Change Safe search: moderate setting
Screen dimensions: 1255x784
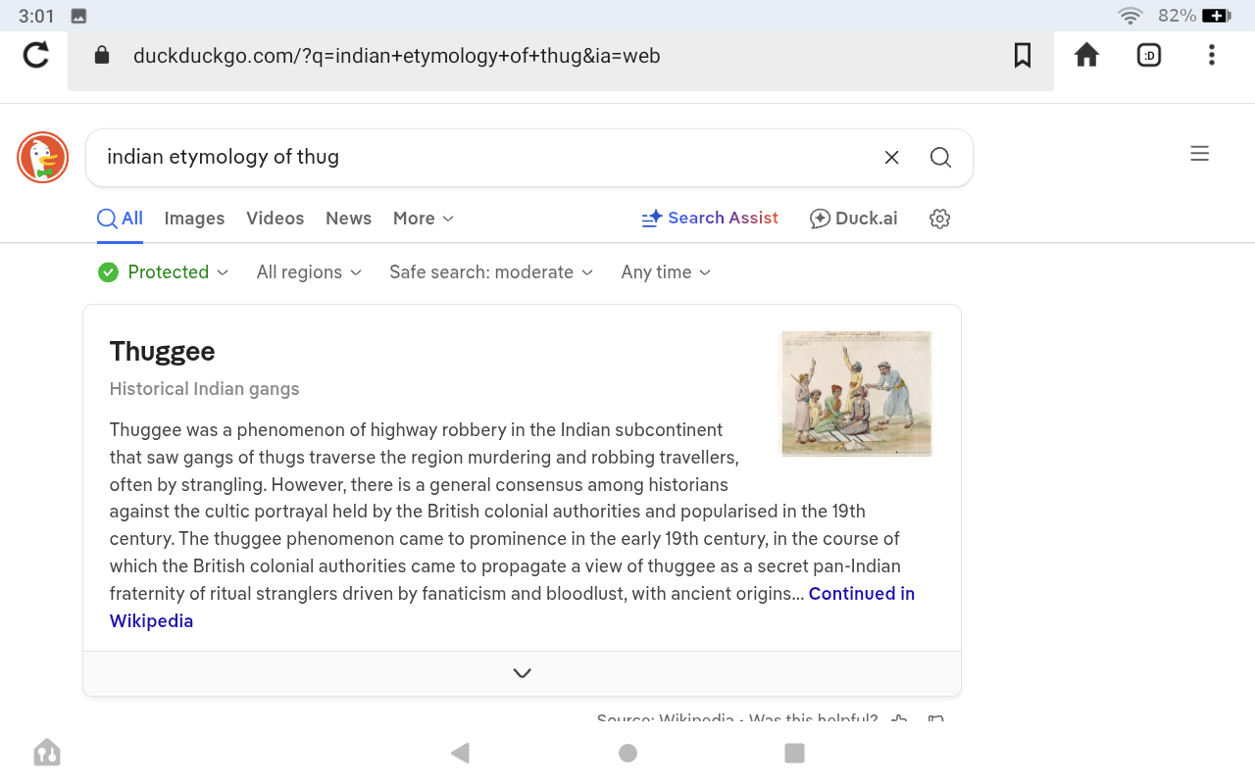pyautogui.click(x=491, y=272)
